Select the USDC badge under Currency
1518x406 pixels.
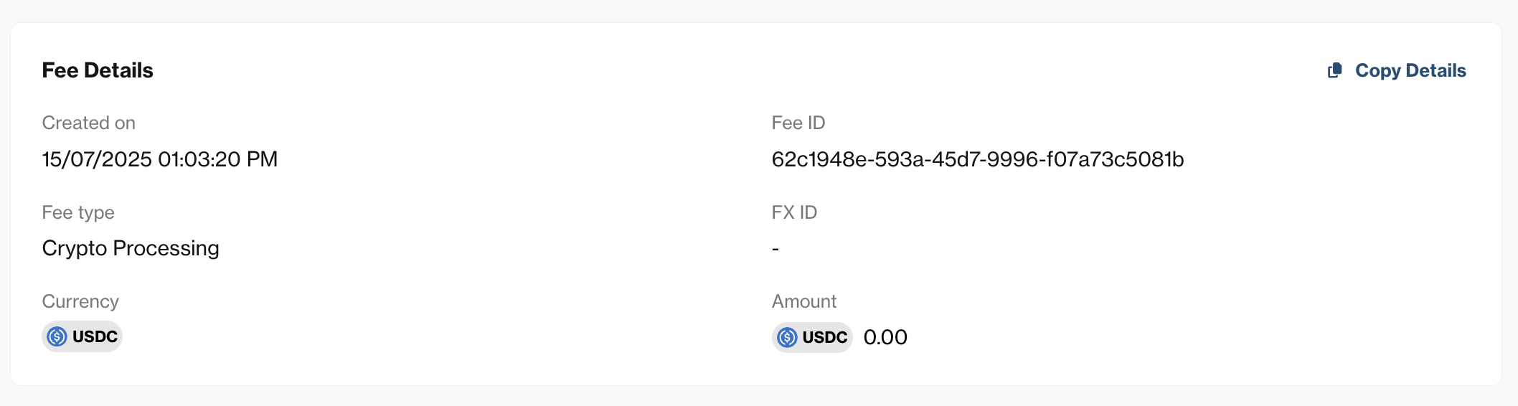[x=82, y=336]
